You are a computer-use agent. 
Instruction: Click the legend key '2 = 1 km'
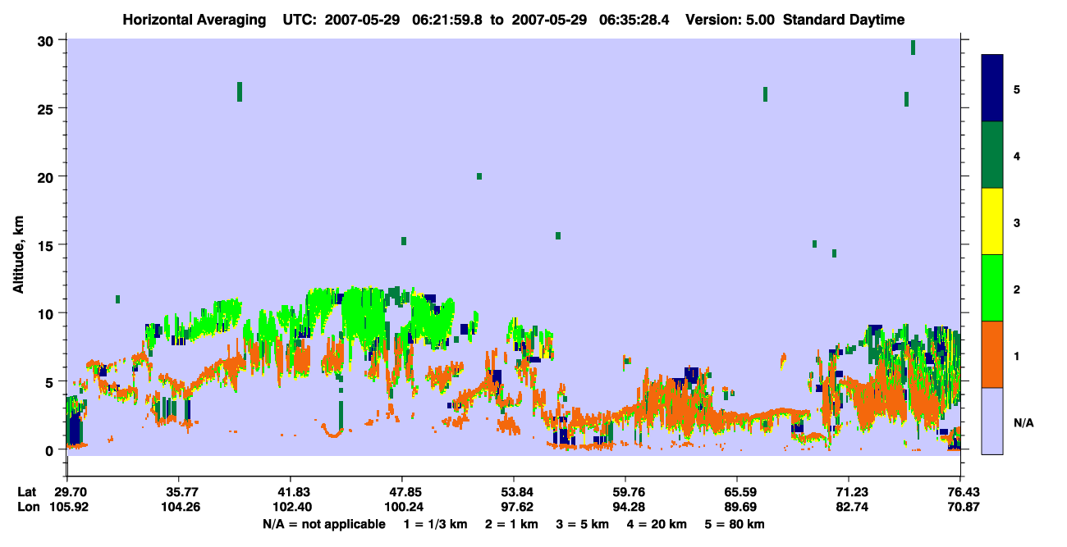(x=512, y=524)
